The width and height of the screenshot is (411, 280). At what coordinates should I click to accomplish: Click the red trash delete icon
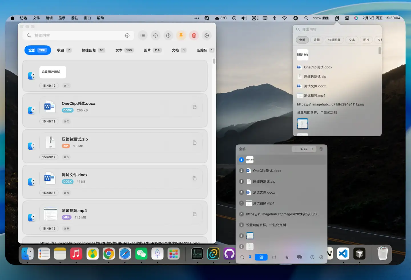point(194,35)
